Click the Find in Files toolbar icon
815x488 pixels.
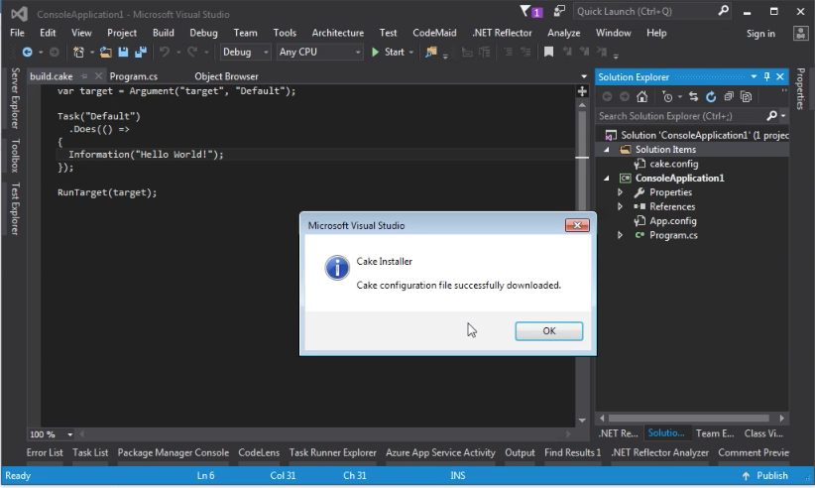point(431,52)
